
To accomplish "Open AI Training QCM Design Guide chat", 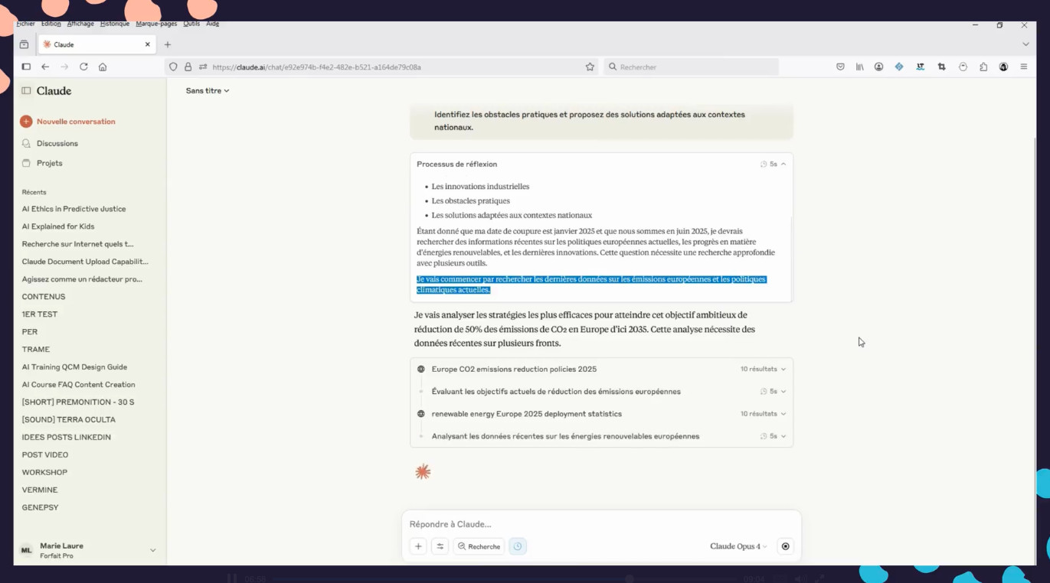I will [x=74, y=367].
